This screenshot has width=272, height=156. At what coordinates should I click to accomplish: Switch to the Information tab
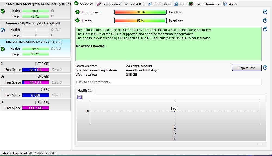click(x=159, y=4)
